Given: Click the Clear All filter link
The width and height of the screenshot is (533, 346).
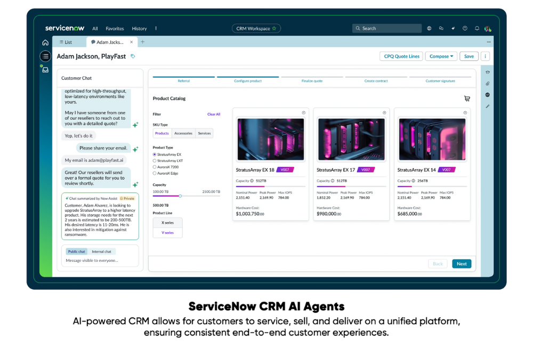Looking at the screenshot, I should pos(213,114).
